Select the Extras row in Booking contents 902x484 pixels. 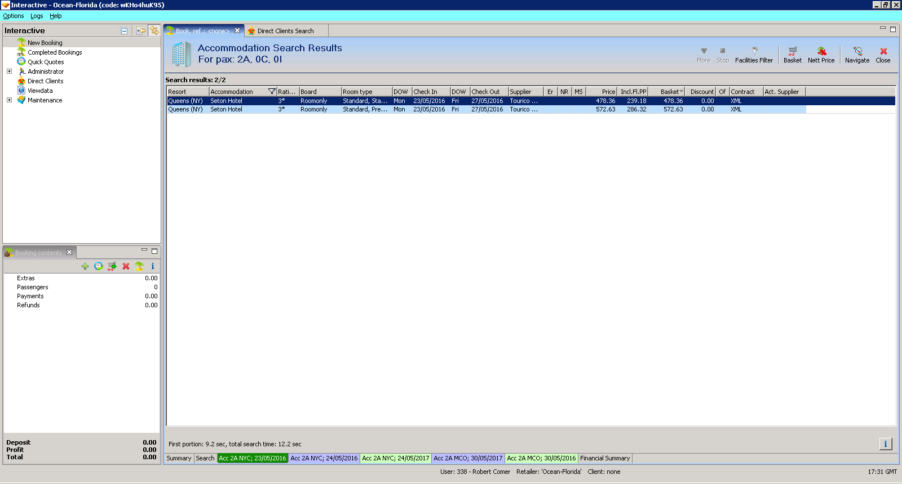pyautogui.click(x=82, y=278)
